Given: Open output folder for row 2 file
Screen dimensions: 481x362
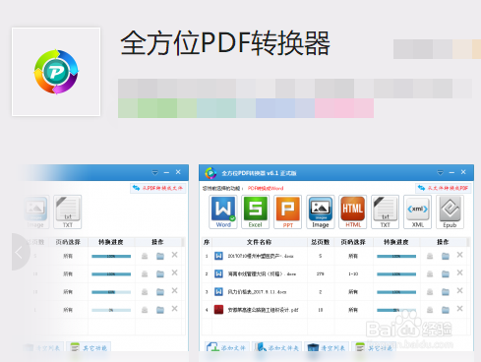Looking at the screenshot, I should tap(446, 273).
